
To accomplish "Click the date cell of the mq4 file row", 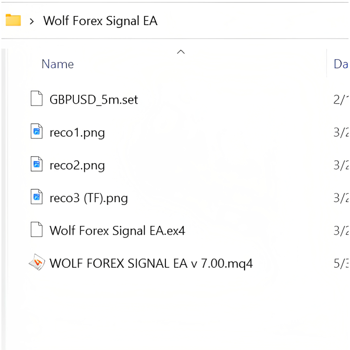I will pyautogui.click(x=341, y=264).
